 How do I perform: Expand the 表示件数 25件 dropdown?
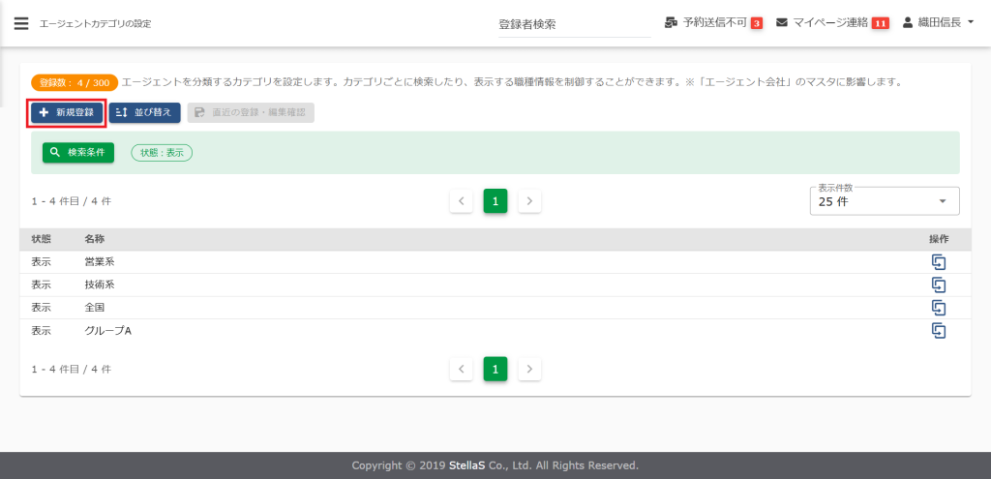884,201
